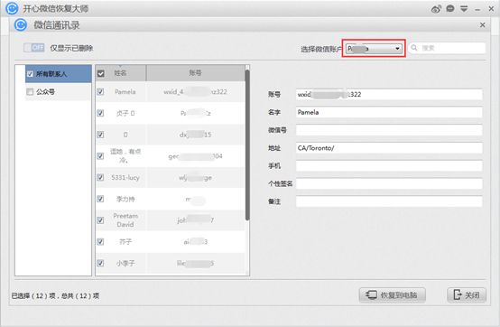The width and height of the screenshot is (500, 327).
Task: Click the Weibo icon in title bar
Action: [436, 9]
